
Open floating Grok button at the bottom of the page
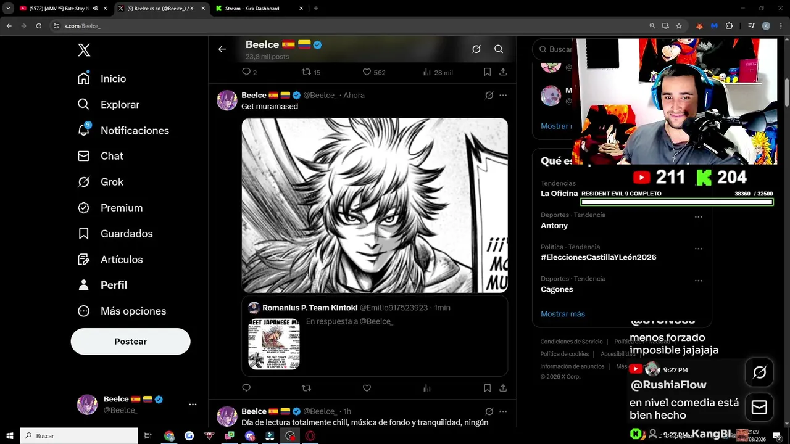759,372
